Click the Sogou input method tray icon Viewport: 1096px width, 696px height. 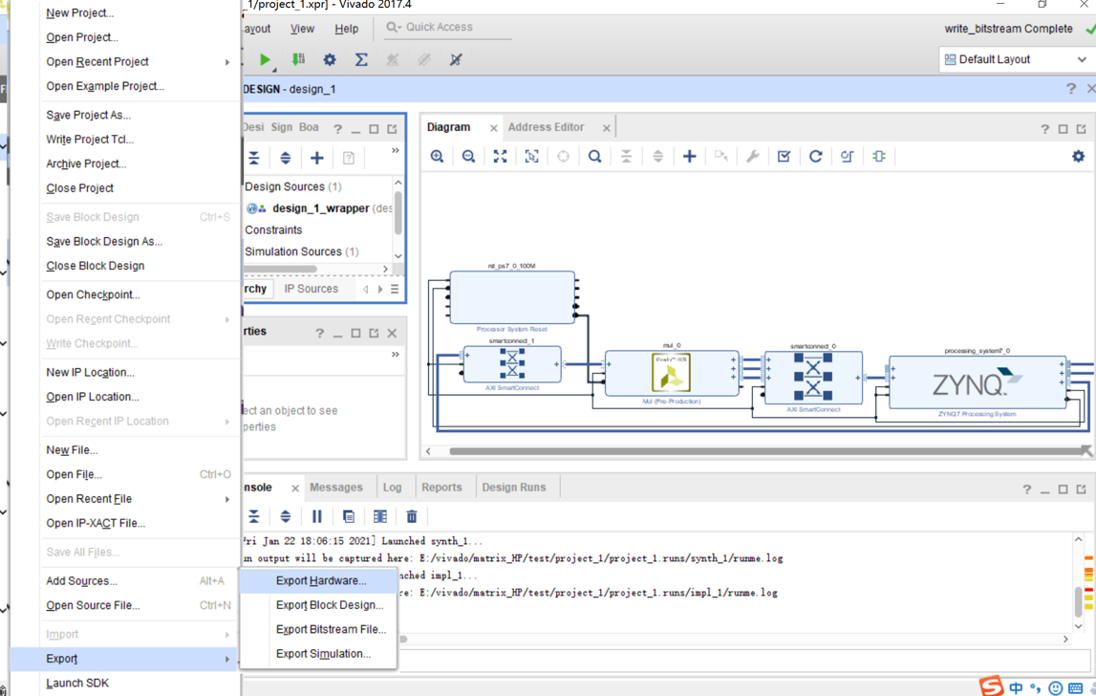(991, 686)
